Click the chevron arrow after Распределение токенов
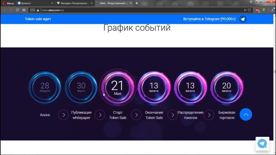The image size is (276, 155). coord(209,115)
